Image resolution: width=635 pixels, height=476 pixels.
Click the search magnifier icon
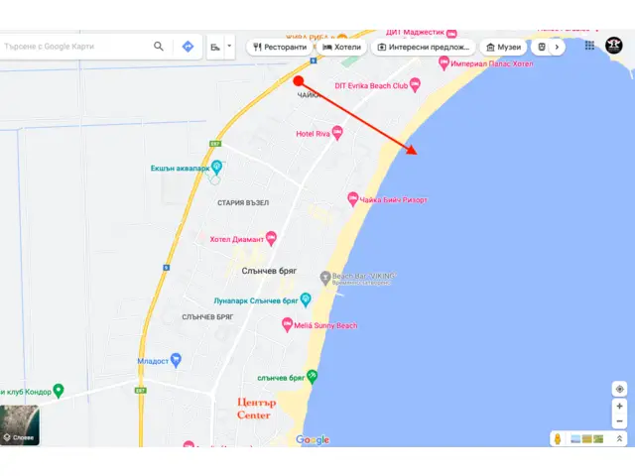click(x=159, y=47)
